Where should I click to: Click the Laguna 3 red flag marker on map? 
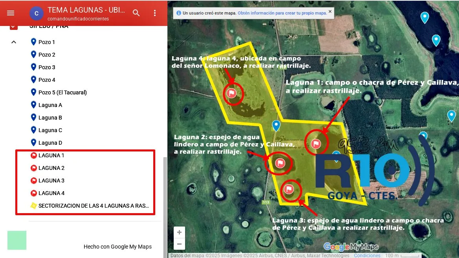tap(289, 190)
